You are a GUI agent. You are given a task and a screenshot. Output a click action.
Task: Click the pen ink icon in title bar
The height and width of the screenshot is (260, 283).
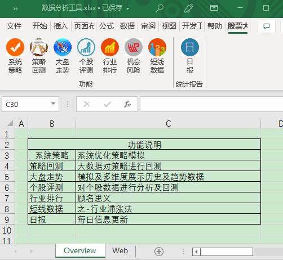click(x=188, y=8)
